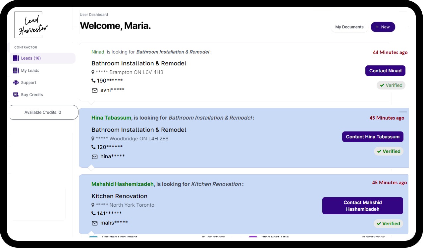Click the Available Credits: 0 display

pos(43,112)
